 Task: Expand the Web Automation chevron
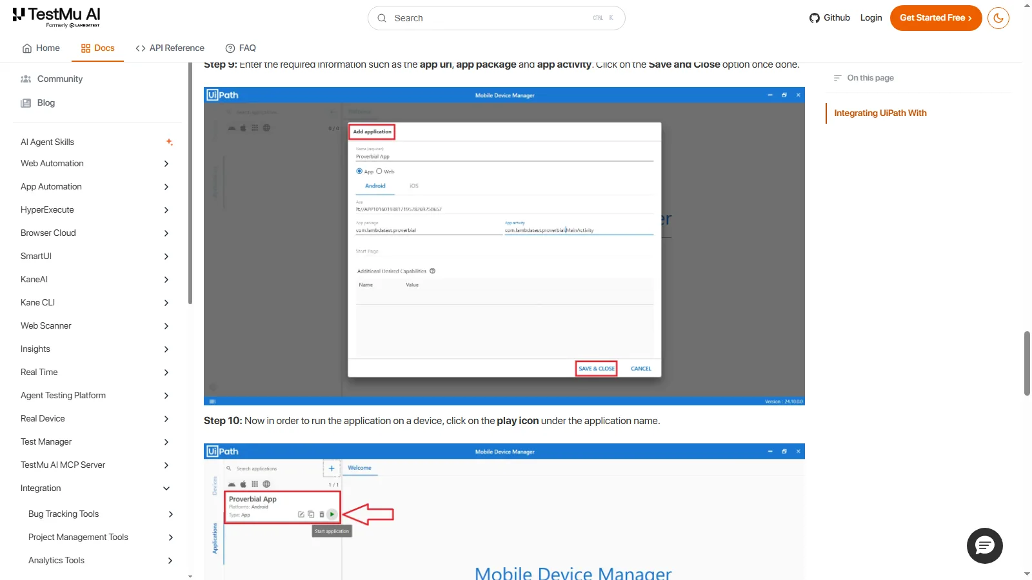(166, 164)
